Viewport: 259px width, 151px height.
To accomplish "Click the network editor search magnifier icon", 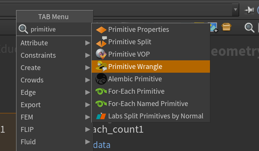I will pos(249,28).
